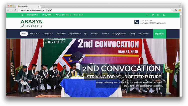Close the Biznas World tab

39,6
